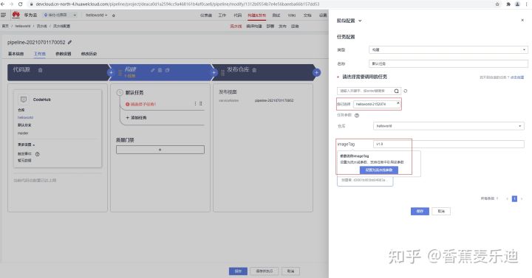The width and height of the screenshot is (532, 278).
Task: Switch to the 修改历史 tab
Action: coord(89,54)
